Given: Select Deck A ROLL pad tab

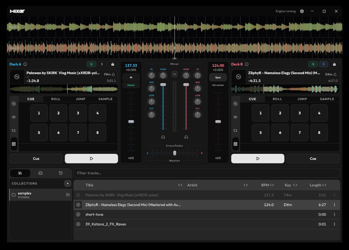Looking at the screenshot, I should pyautogui.click(x=56, y=99).
